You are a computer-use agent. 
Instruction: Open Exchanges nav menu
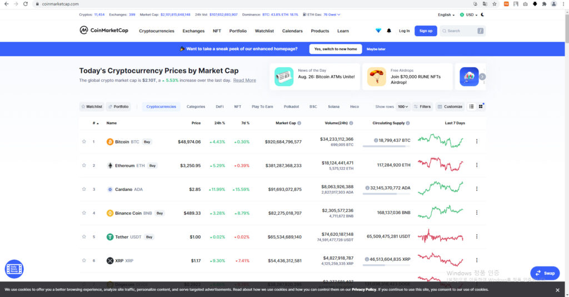[193, 31]
